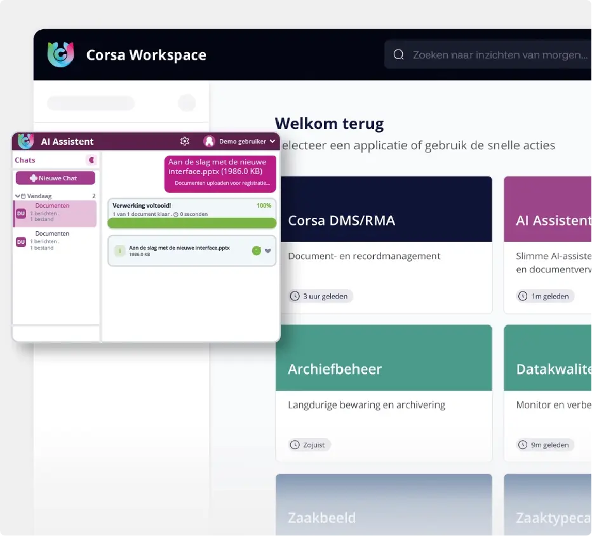Click '1 van 1 document klaar' text
Viewport: 592px width, 536px height.
(x=141, y=214)
